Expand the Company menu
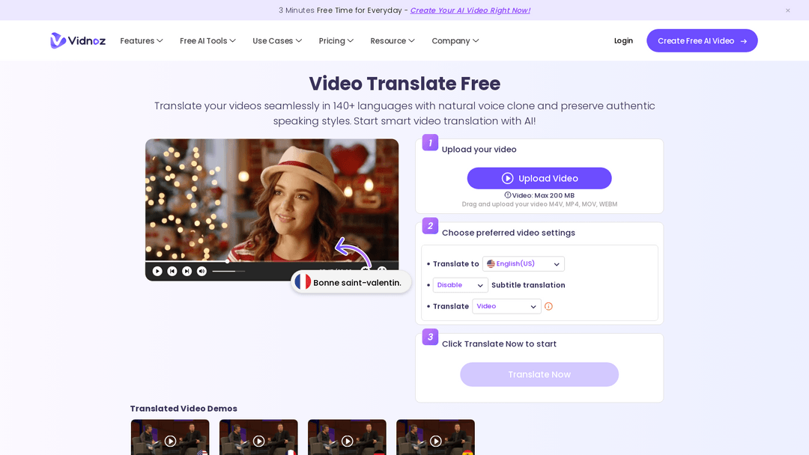 [455, 40]
